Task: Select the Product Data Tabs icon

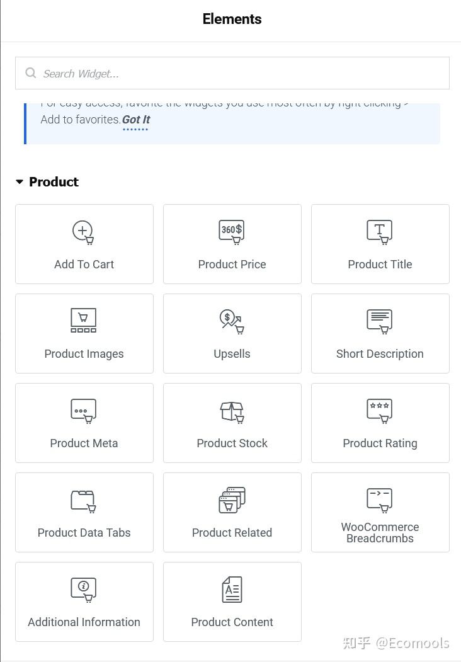Action: [x=84, y=501]
